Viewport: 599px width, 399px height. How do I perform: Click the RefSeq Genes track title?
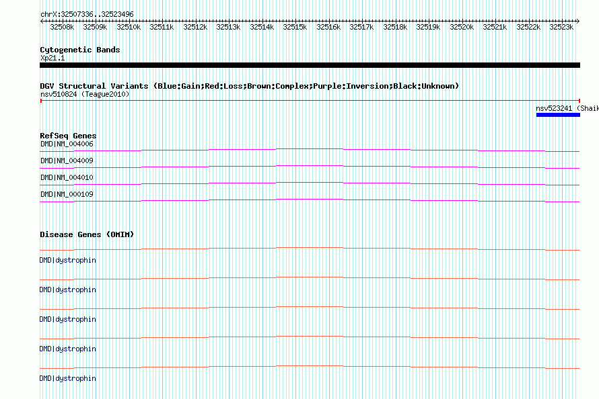[x=68, y=136]
